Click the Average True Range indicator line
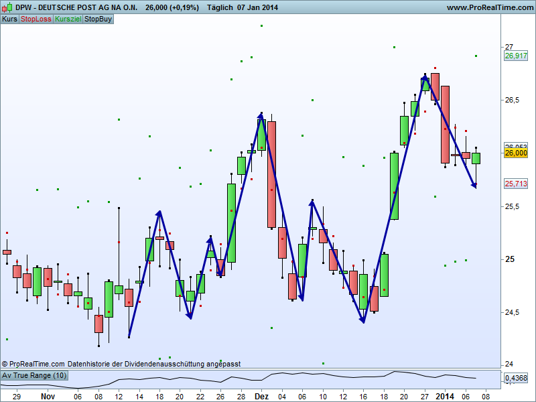This screenshot has width=536, height=402. pyautogui.click(x=239, y=379)
